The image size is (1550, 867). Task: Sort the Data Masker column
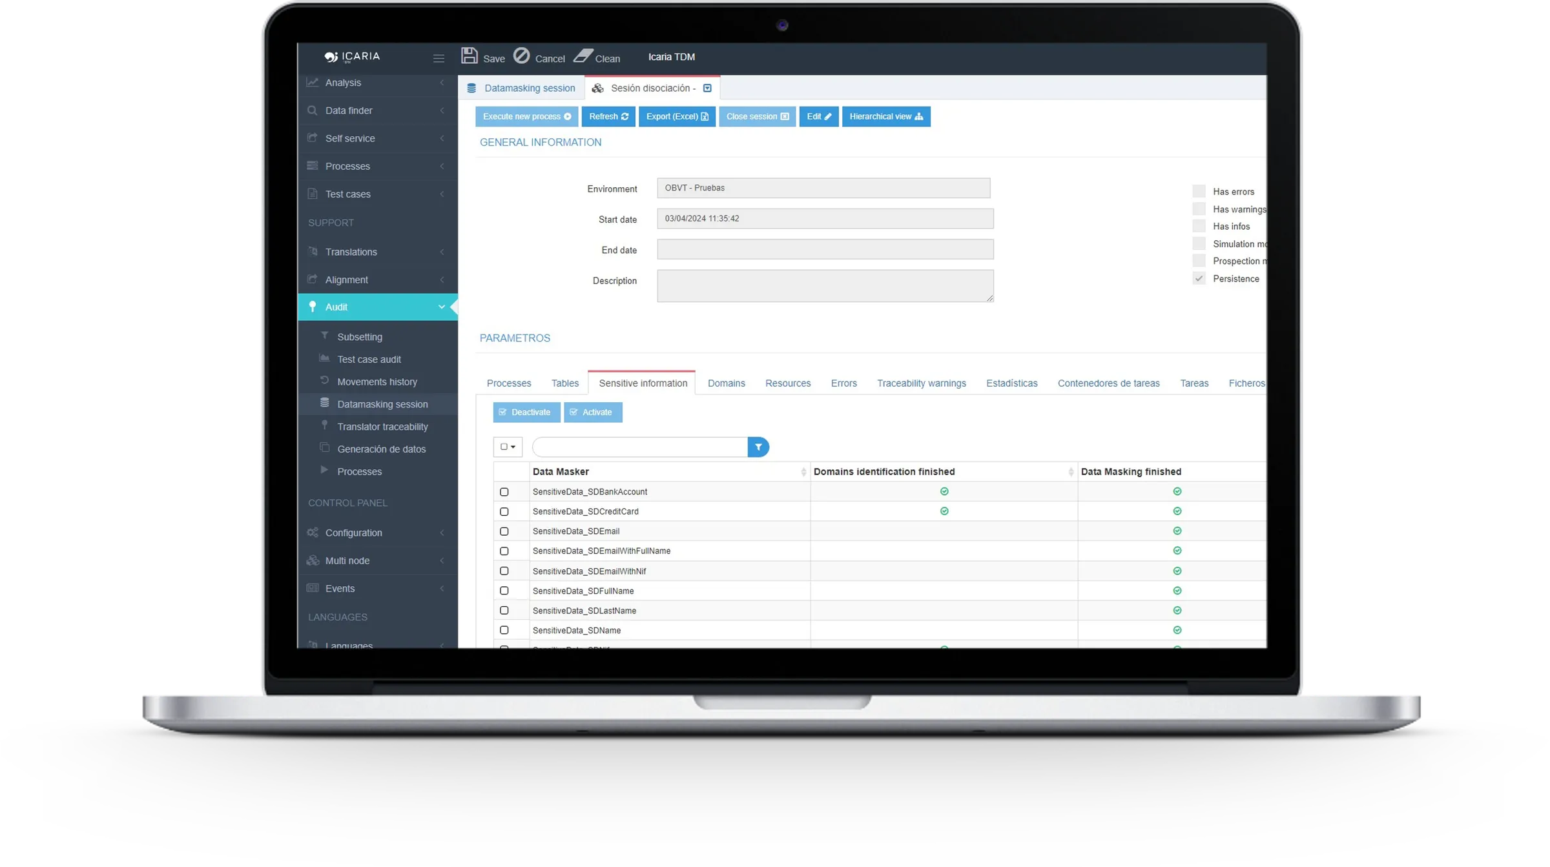pyautogui.click(x=803, y=472)
